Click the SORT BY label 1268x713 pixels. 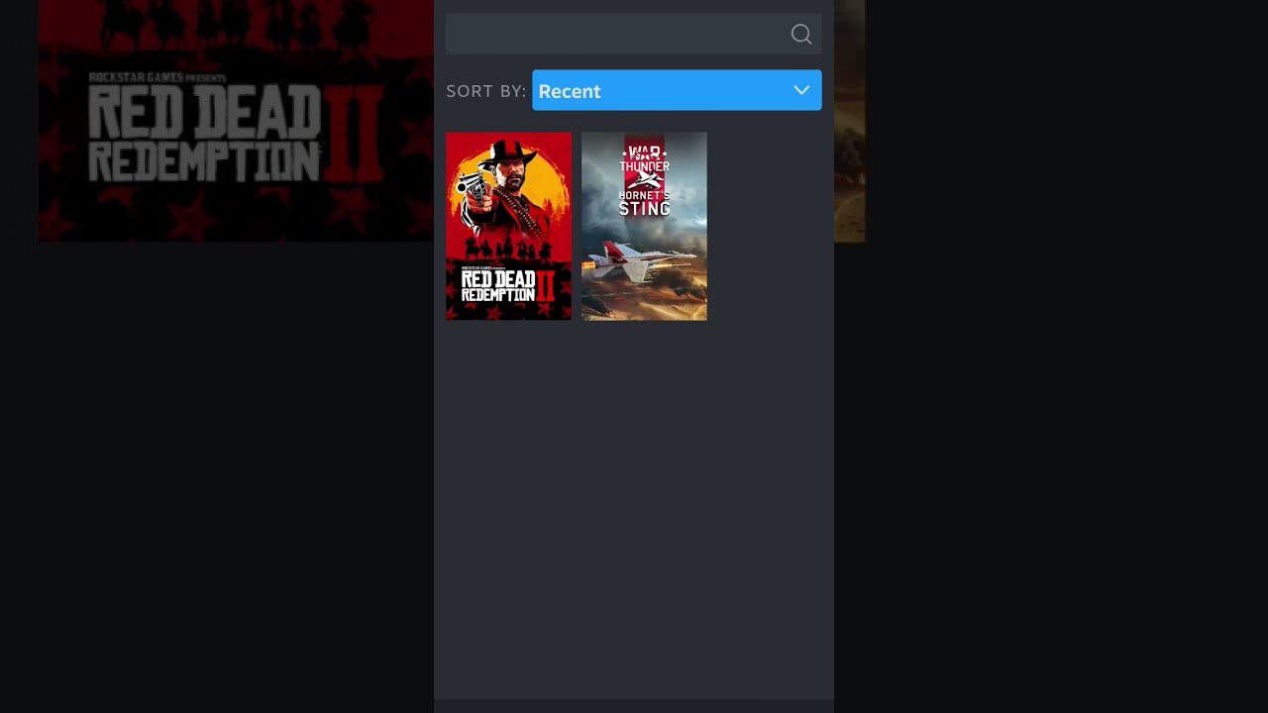click(485, 91)
